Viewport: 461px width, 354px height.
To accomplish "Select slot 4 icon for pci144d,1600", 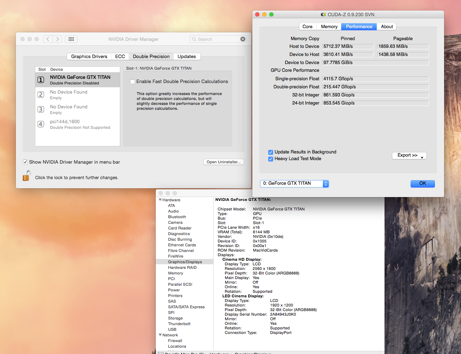I will pyautogui.click(x=41, y=124).
